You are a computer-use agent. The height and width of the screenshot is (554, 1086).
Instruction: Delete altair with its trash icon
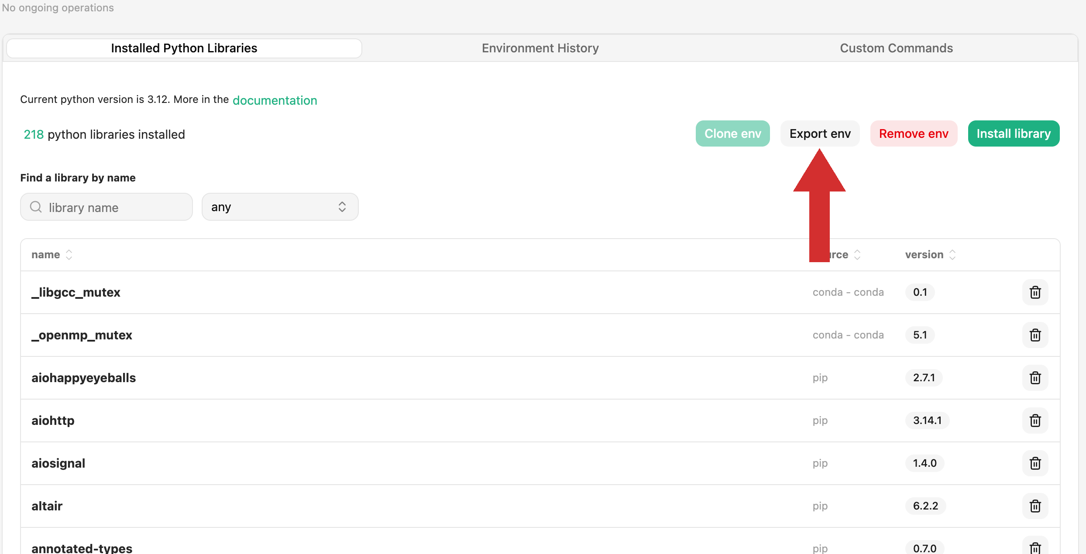tap(1035, 506)
